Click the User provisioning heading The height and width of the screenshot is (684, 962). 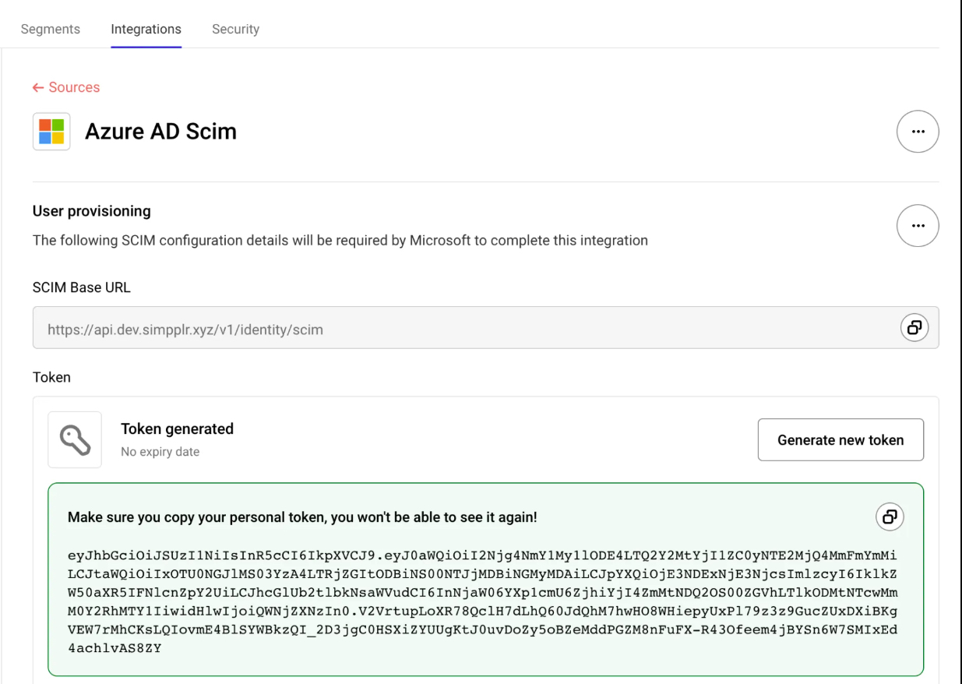pos(92,211)
